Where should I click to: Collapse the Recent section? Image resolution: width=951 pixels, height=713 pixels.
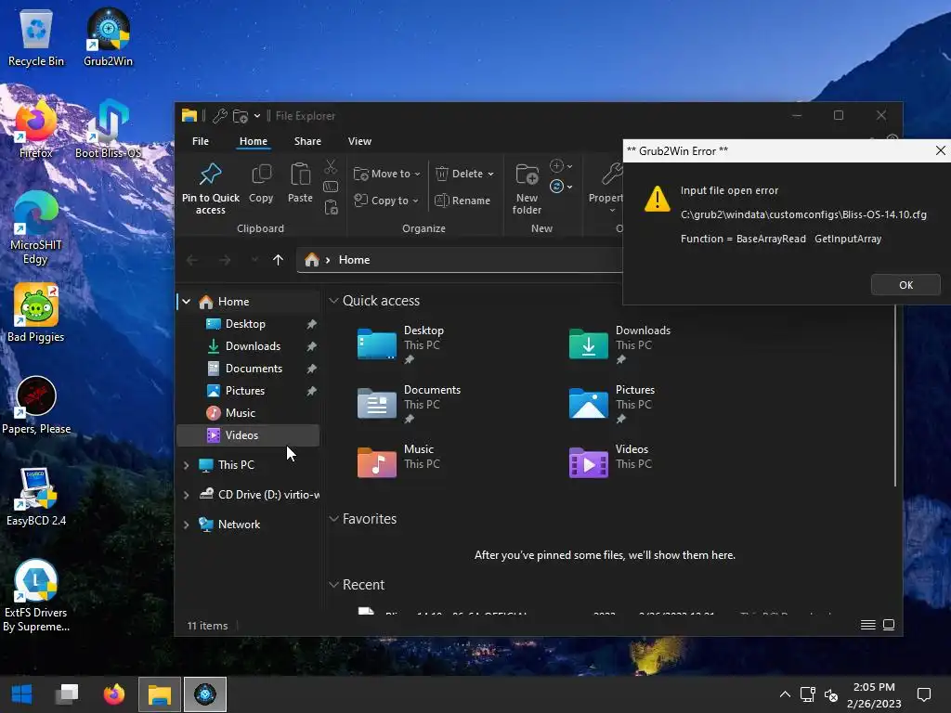333,585
